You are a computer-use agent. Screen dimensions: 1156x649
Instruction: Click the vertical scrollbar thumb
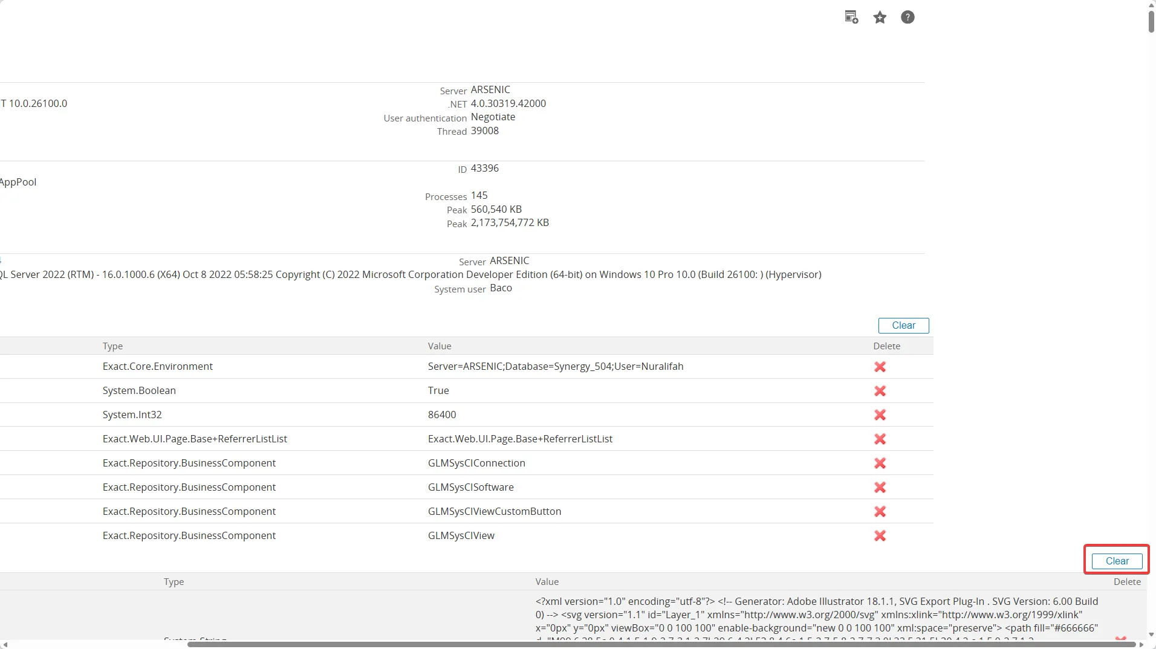(x=1151, y=17)
